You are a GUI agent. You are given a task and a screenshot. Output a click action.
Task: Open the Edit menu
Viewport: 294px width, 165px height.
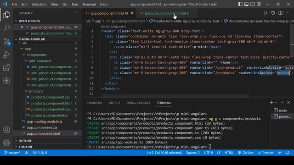click(24, 4)
